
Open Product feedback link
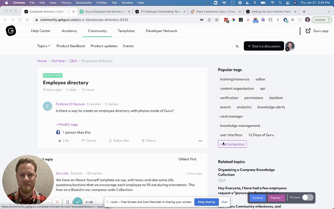tap(71, 46)
